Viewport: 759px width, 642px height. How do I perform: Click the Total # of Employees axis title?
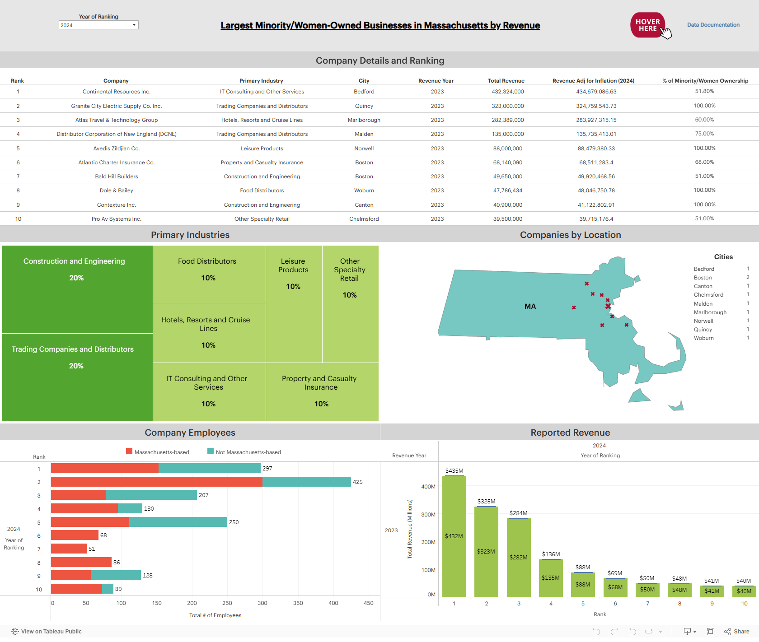coord(215,615)
